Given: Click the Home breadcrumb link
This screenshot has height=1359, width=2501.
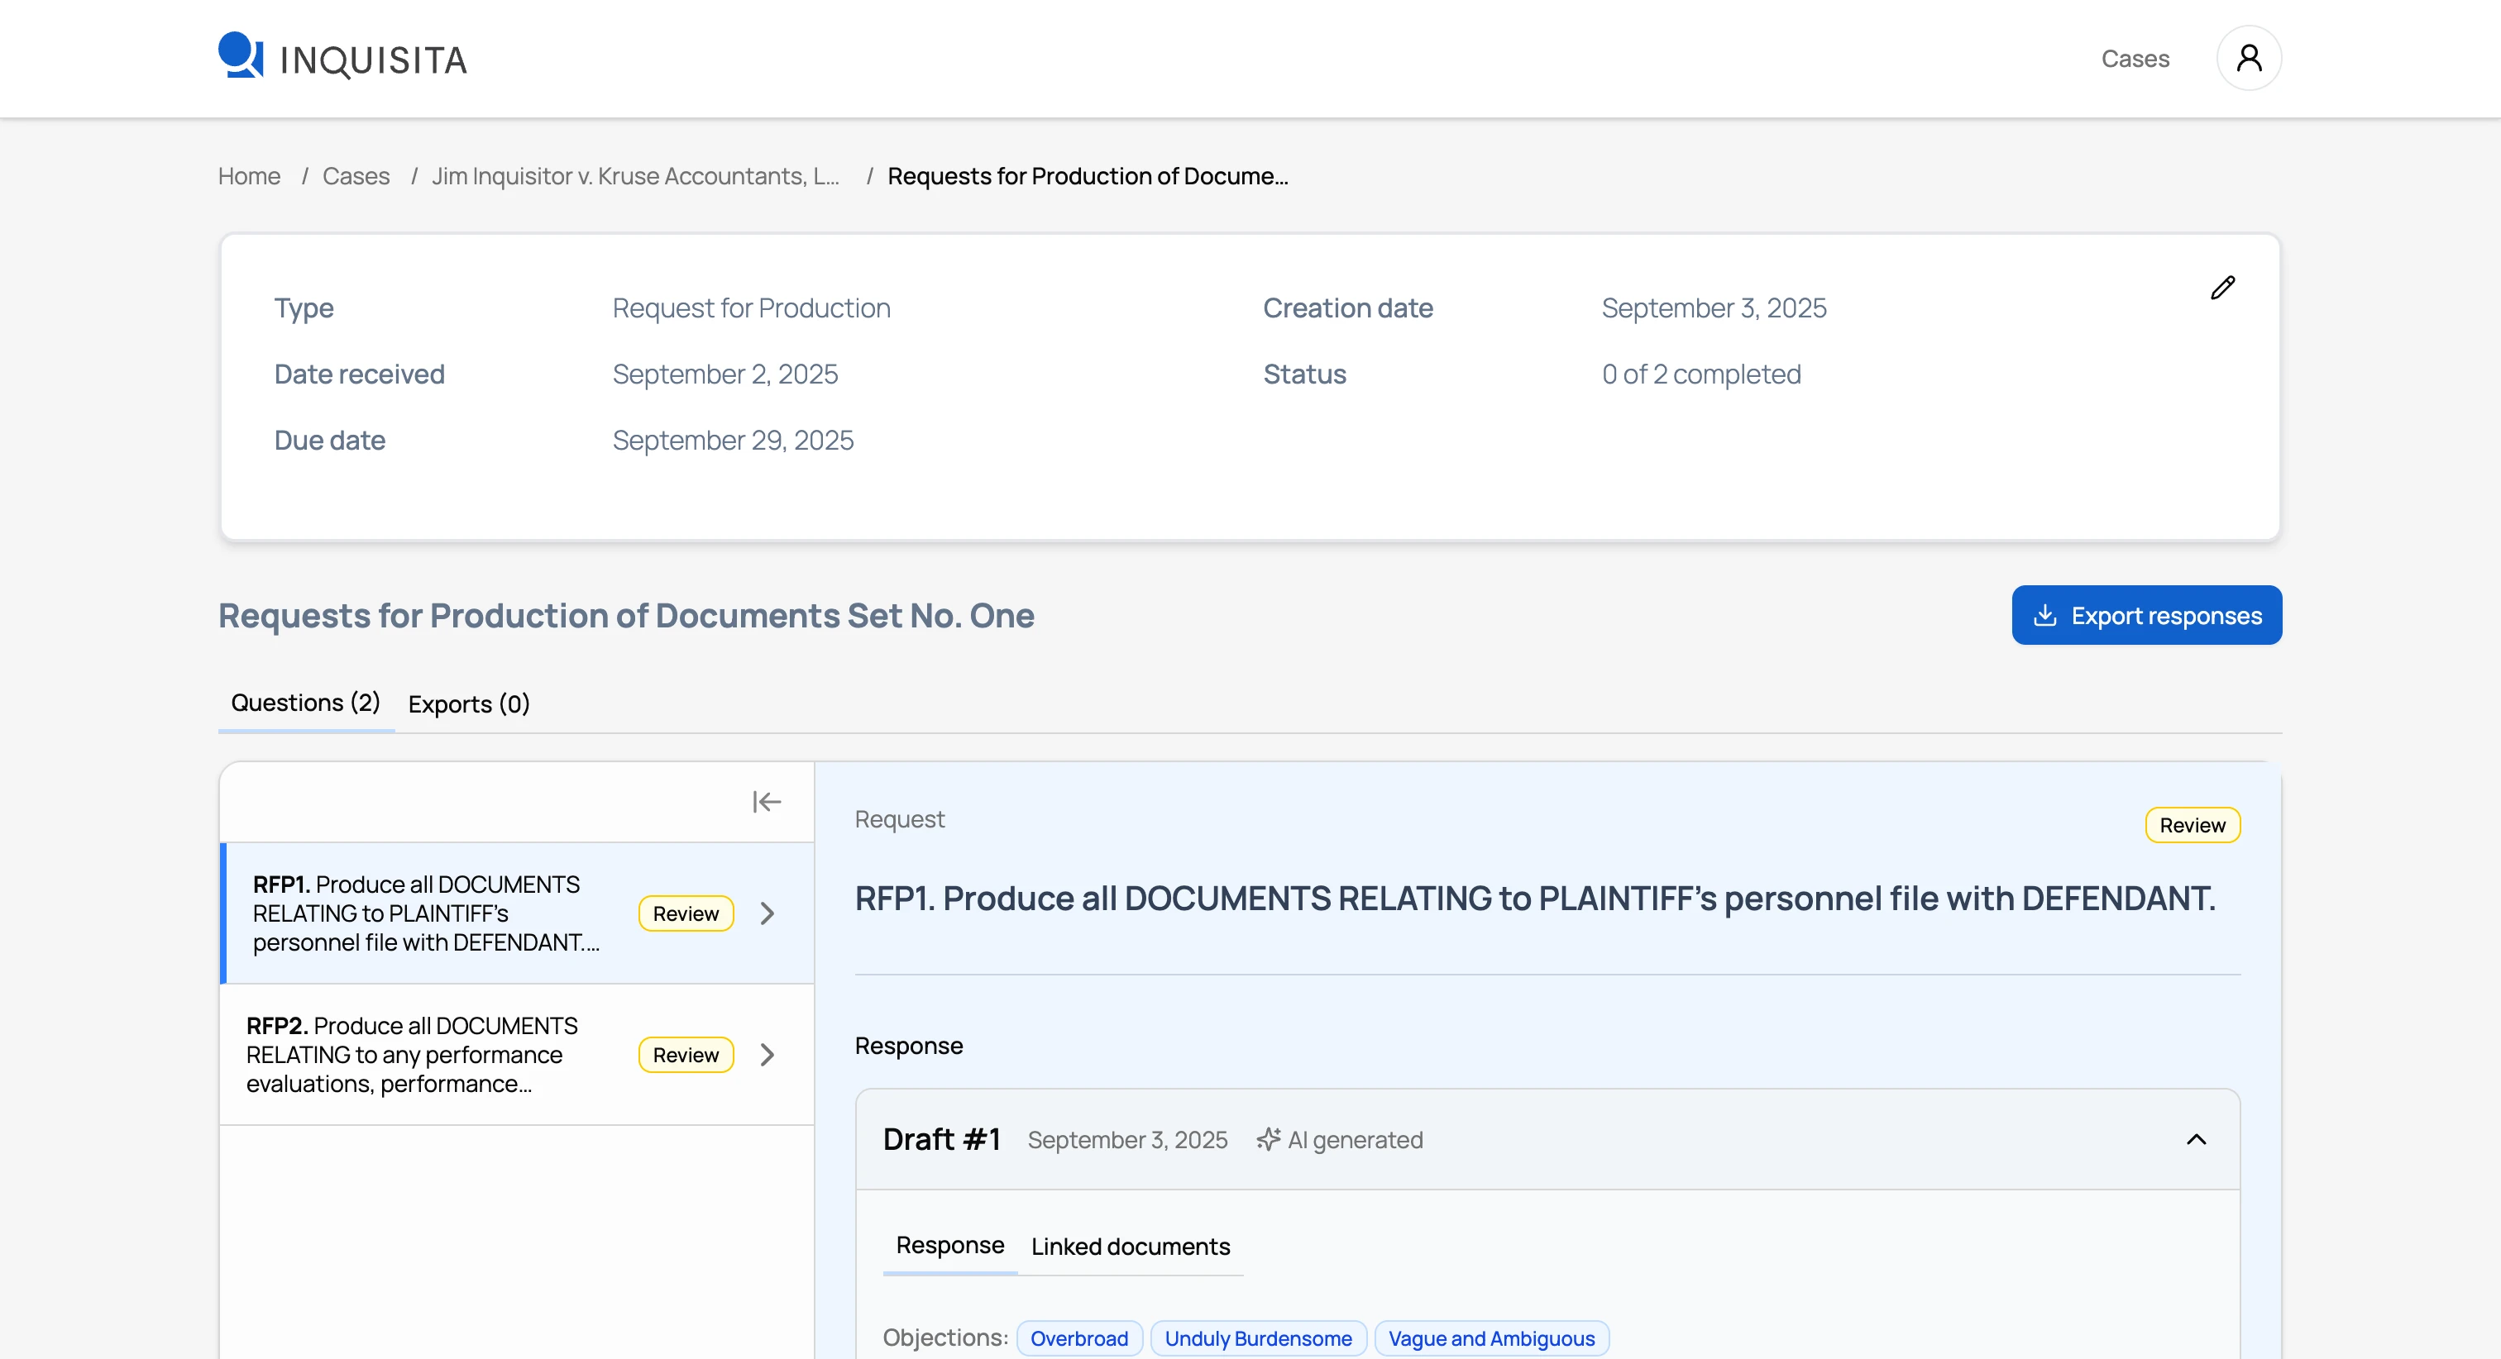Looking at the screenshot, I should tap(249, 176).
